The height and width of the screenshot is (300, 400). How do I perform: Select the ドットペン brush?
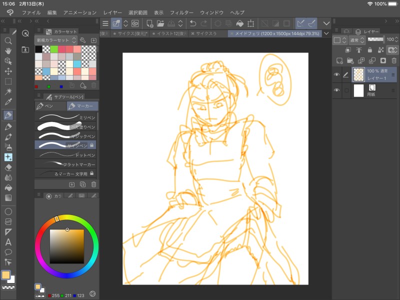pos(65,155)
